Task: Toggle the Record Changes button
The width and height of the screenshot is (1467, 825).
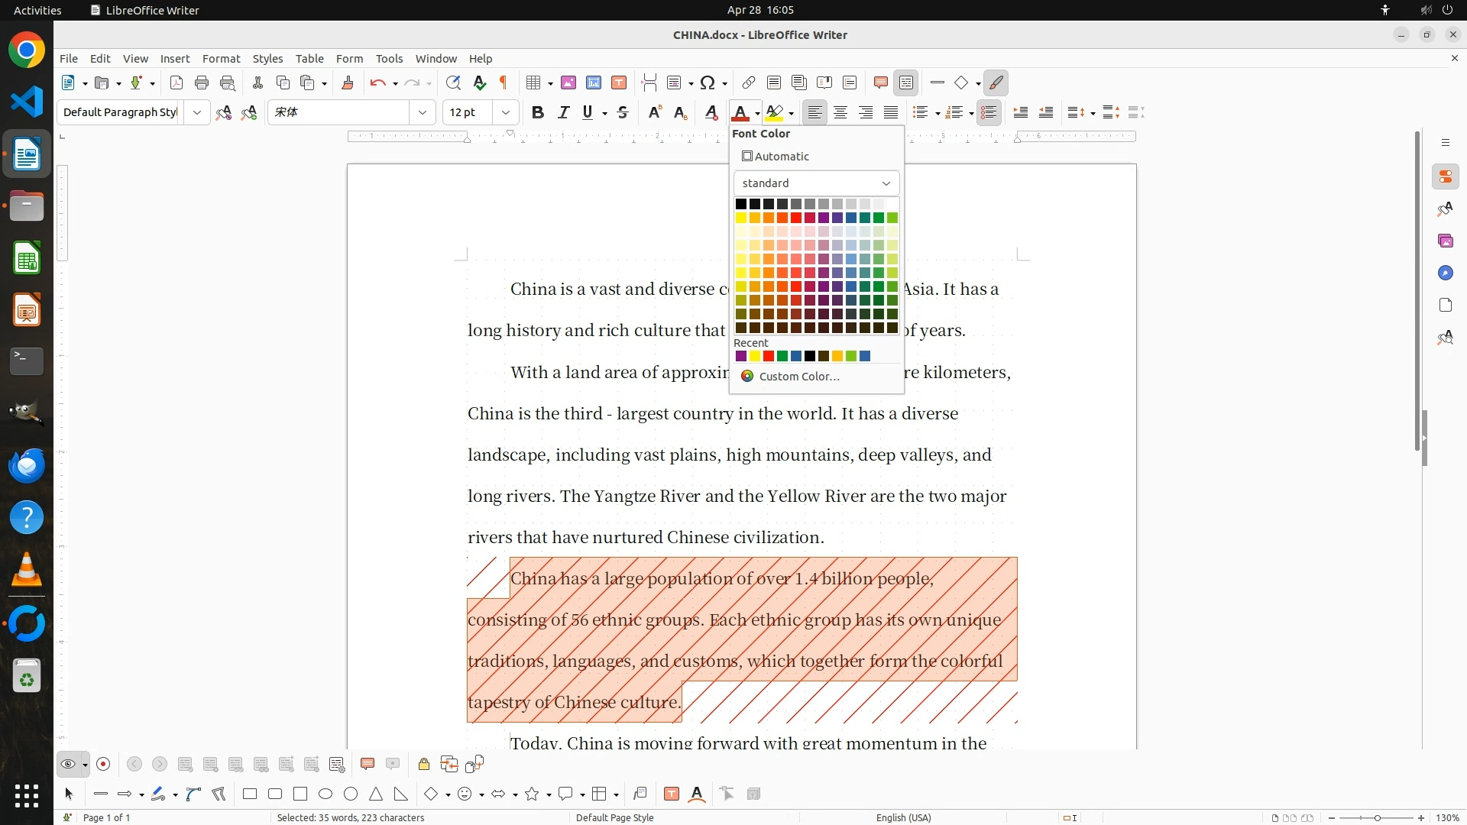Action: 104,764
